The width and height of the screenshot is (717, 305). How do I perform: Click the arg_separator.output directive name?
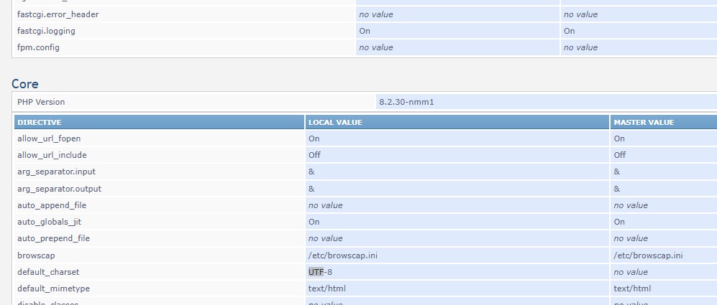click(59, 189)
